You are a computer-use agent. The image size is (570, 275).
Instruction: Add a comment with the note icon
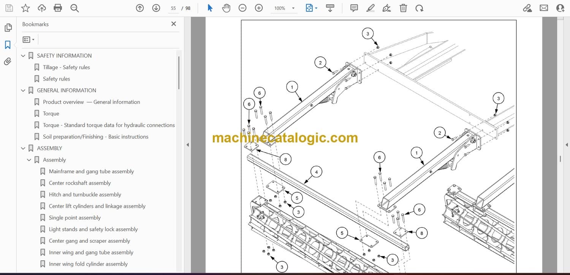click(x=354, y=8)
